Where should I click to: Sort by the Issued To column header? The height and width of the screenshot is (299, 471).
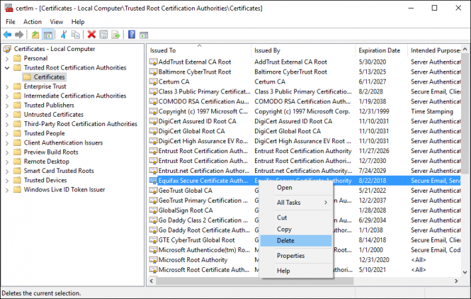click(199, 50)
